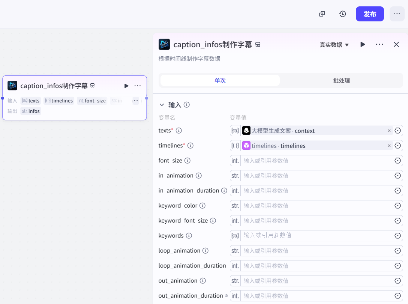Viewport: 408px width, 304px height.
Task: Open variable selector for font_size row
Action: [397, 161]
